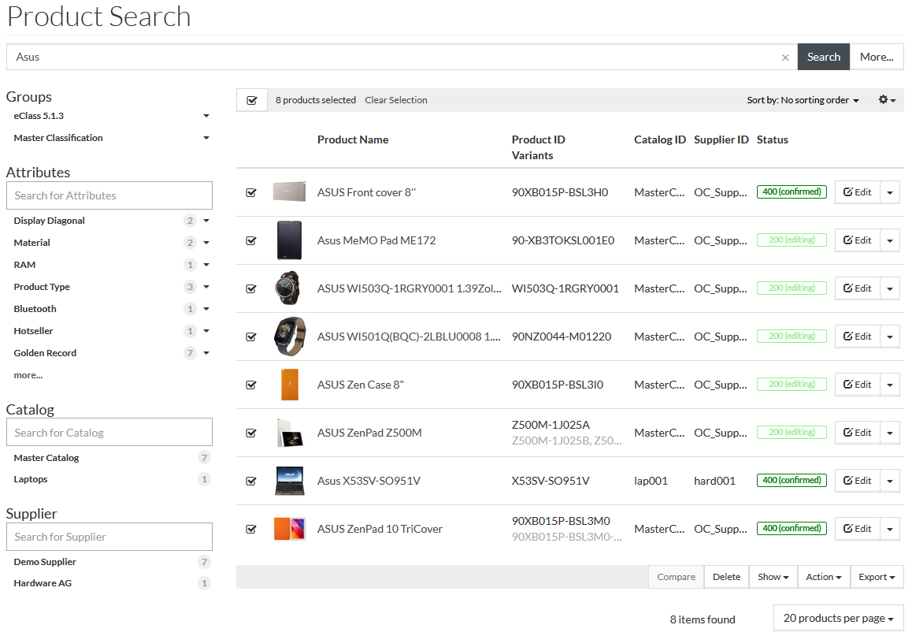Screen dimensions: 912x636
Task: Uncheck the ASUS ZenPad Z500M row
Action: (251, 433)
